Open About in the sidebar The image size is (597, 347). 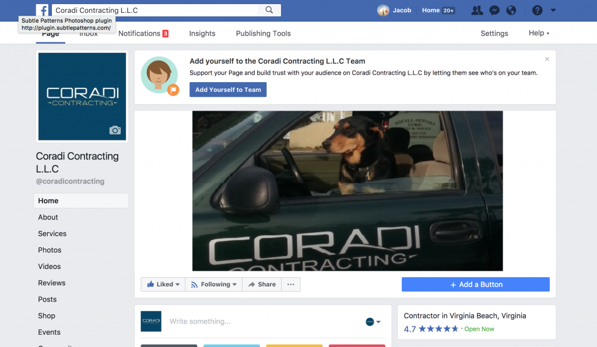coord(48,217)
